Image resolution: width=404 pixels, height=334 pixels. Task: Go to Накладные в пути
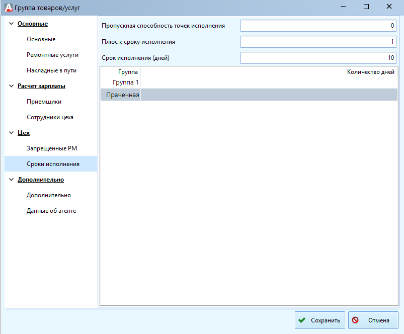(x=51, y=70)
